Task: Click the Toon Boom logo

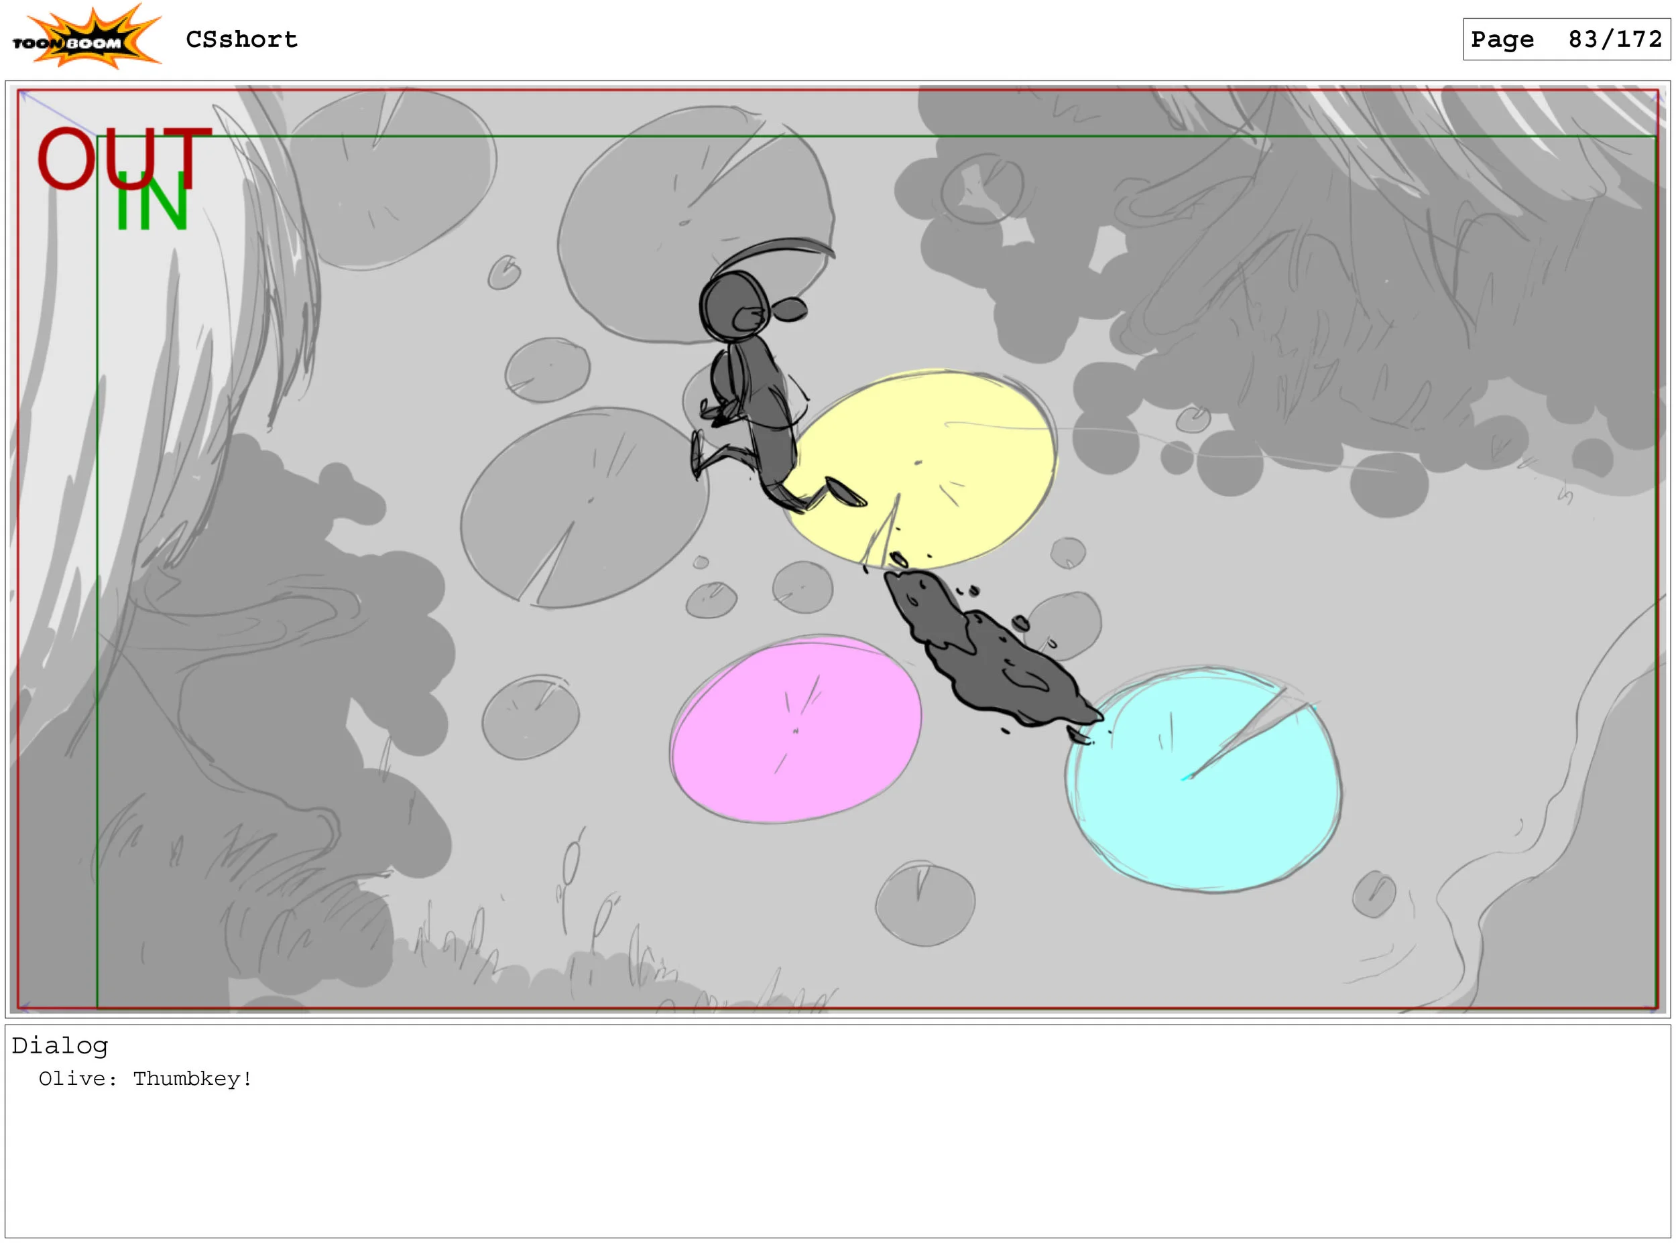Action: point(86,38)
